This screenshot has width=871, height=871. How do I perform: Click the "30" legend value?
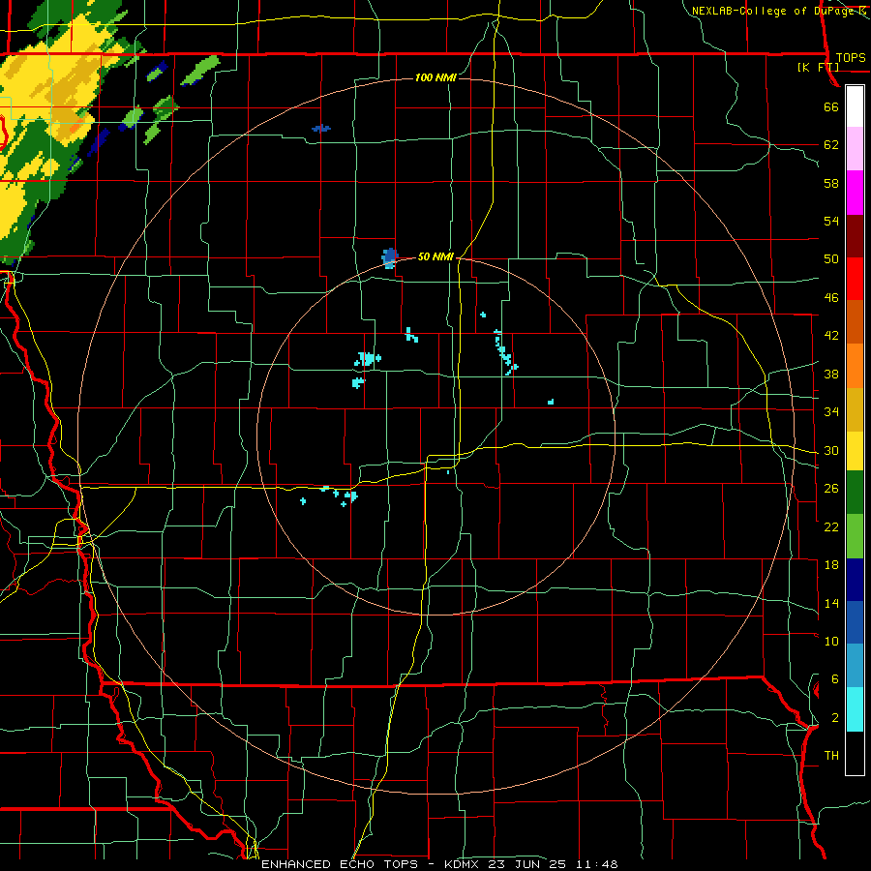click(x=831, y=450)
